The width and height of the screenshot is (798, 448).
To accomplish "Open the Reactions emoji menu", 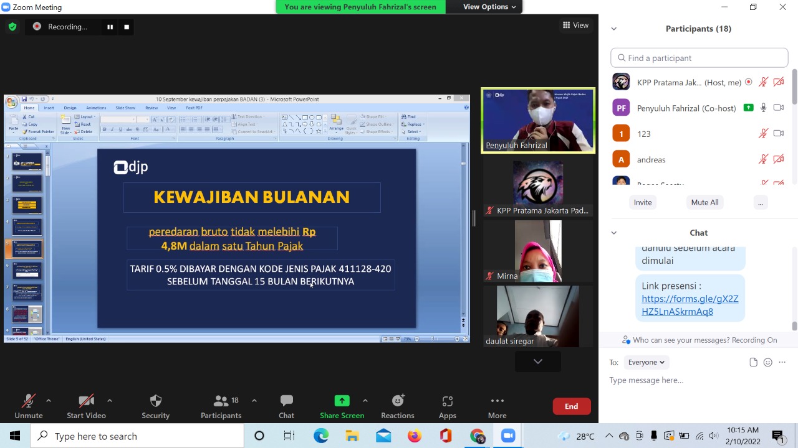I will click(397, 406).
